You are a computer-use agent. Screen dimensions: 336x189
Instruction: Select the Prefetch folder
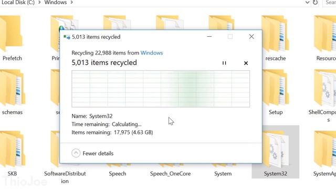point(12,38)
